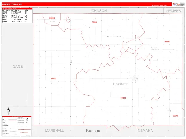Select the LEWISTON row in the ZIP index

(x=15, y=16)
